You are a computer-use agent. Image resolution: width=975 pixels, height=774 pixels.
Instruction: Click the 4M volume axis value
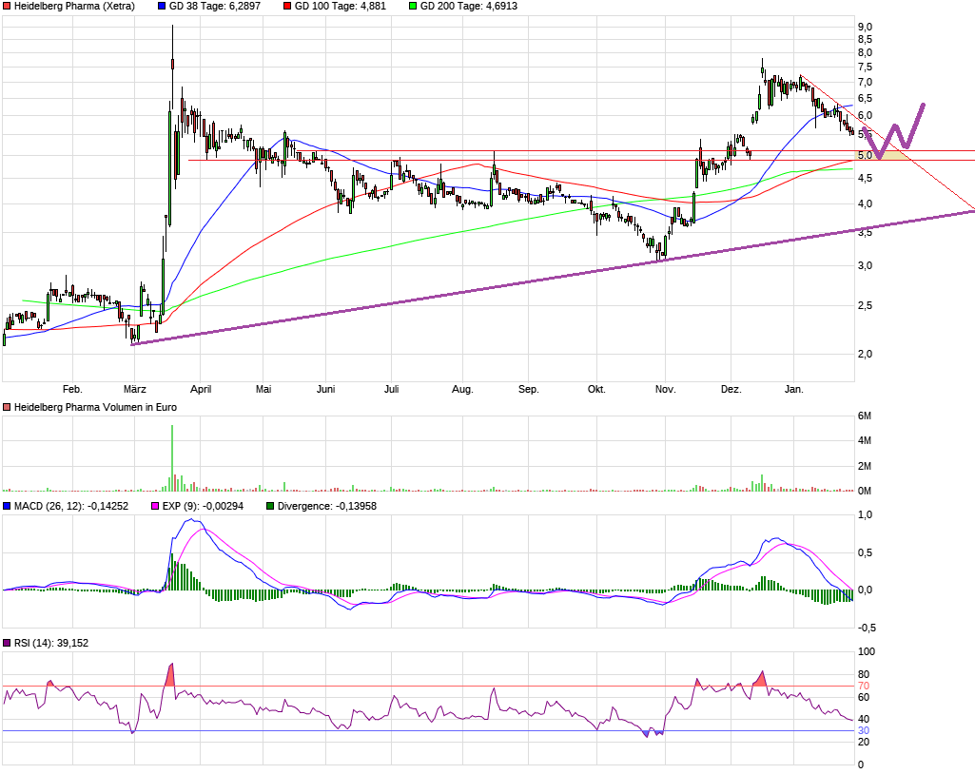coord(865,441)
